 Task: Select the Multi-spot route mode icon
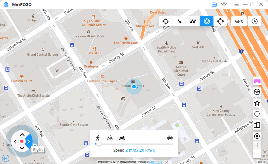pos(193,21)
